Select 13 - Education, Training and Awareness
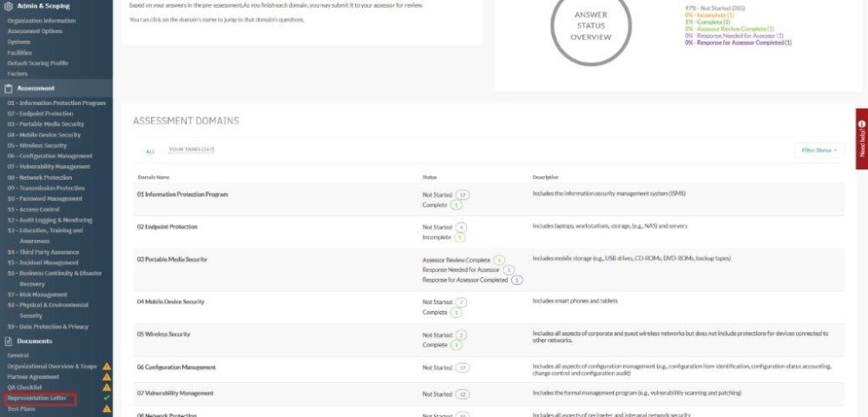 (x=45, y=235)
